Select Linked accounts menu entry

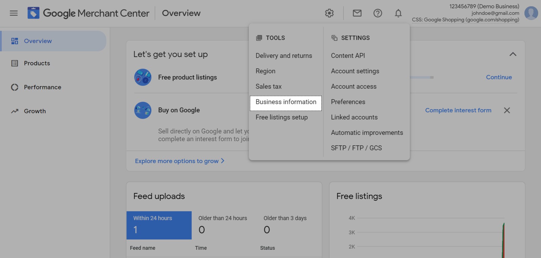tap(354, 117)
